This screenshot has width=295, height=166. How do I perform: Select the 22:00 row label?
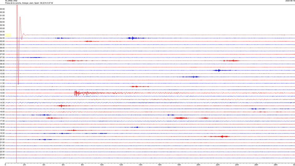coord(2,149)
